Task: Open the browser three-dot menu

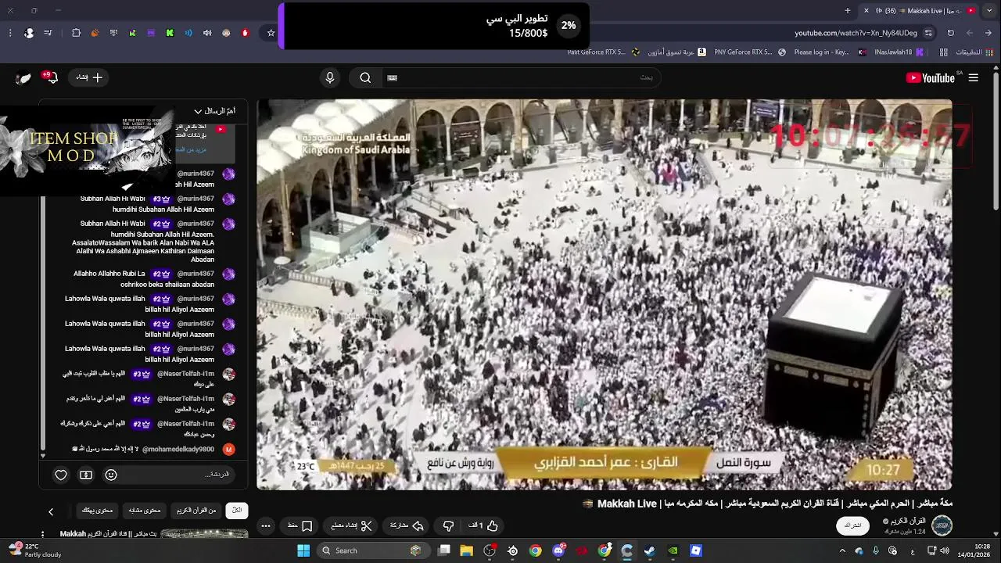Action: tap(10, 33)
